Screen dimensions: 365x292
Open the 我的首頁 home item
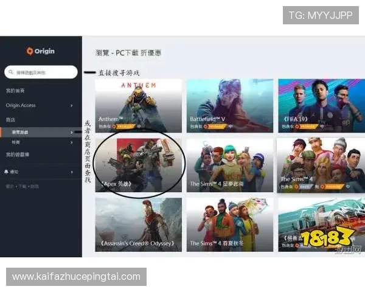[15, 91]
